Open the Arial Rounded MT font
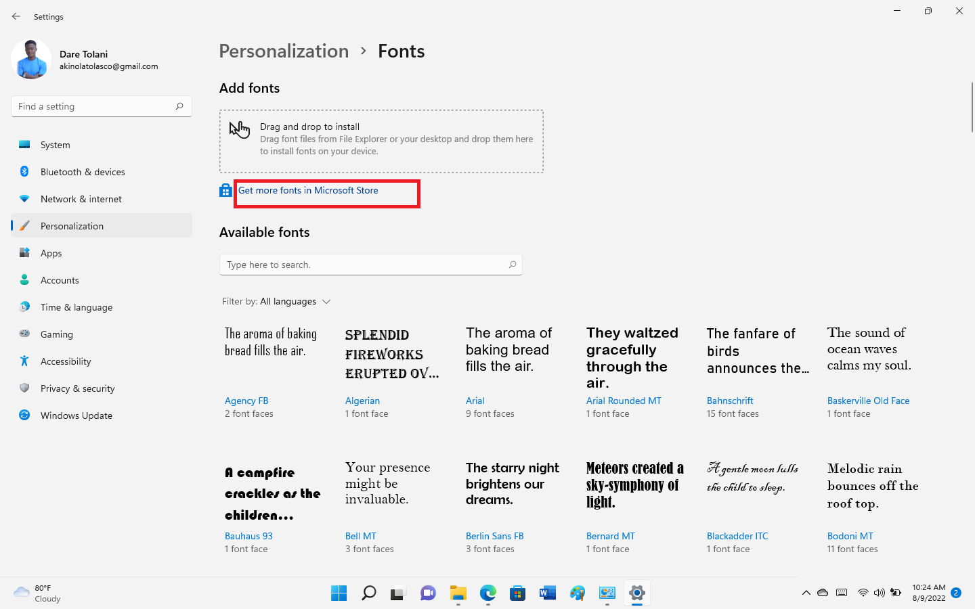The image size is (975, 609). [x=624, y=401]
